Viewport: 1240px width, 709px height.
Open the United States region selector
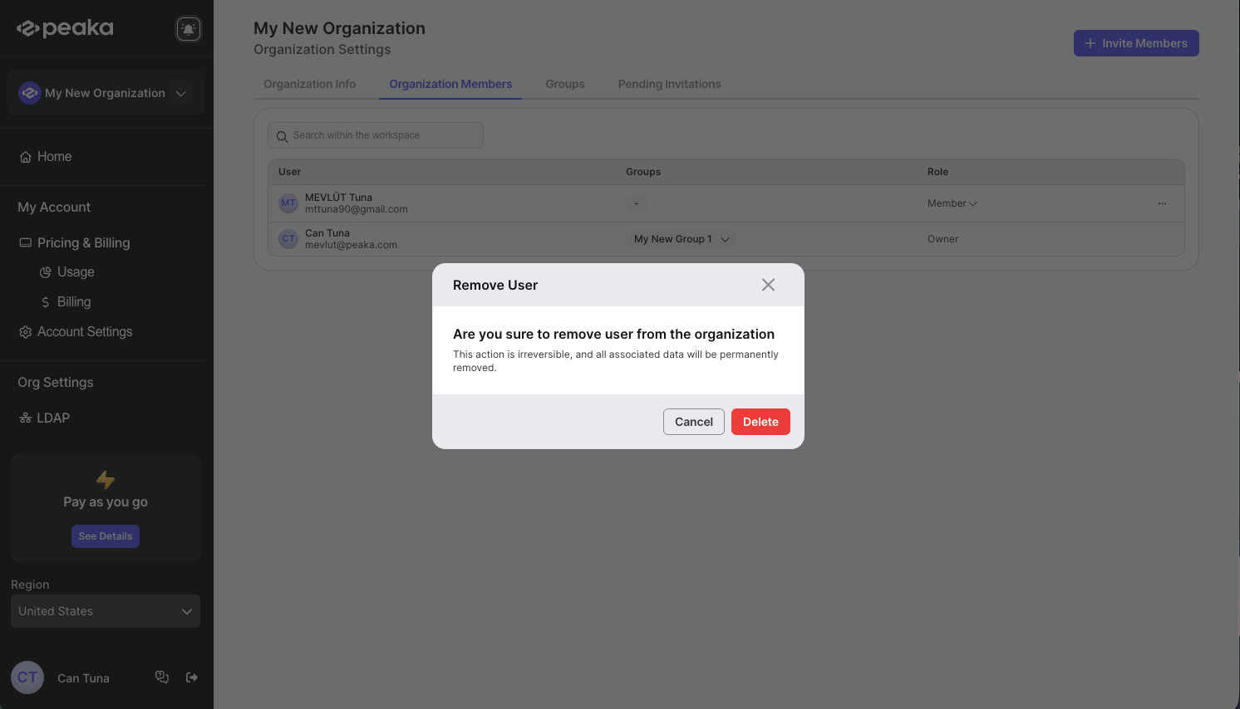(x=105, y=611)
